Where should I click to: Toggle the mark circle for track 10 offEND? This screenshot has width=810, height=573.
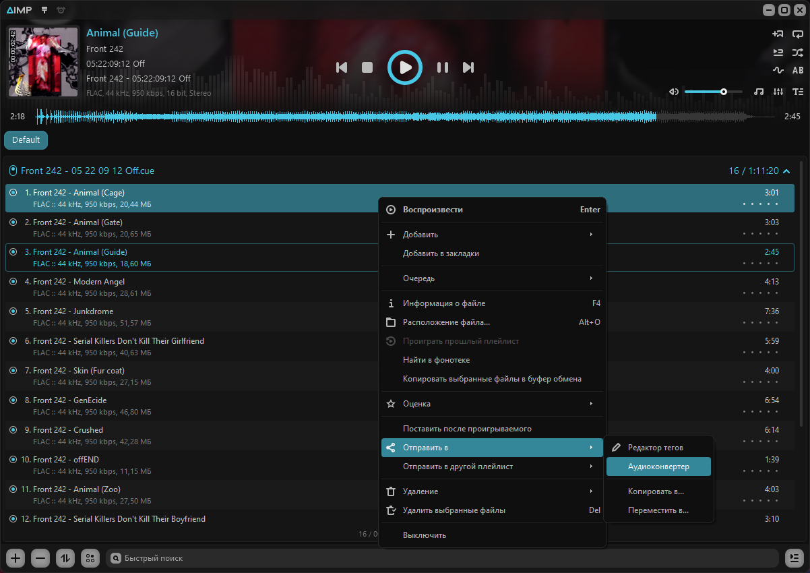pyautogui.click(x=13, y=460)
